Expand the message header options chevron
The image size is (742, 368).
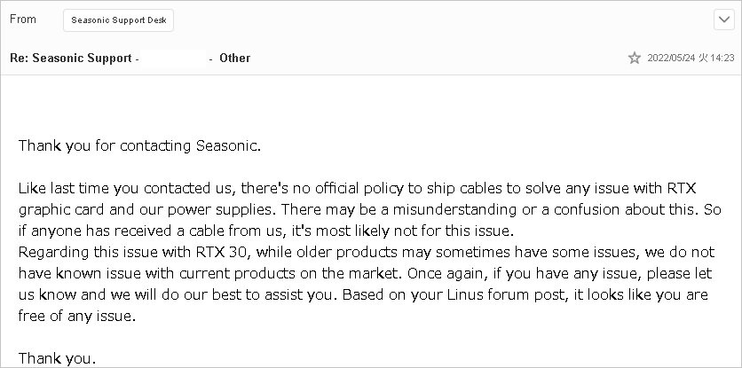(x=724, y=20)
